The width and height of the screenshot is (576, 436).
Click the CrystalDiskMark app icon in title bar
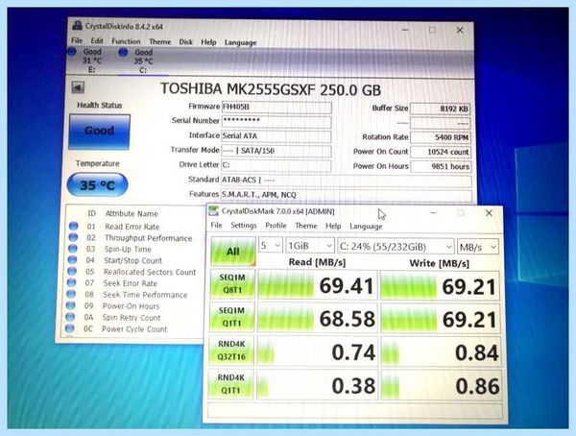[x=213, y=211]
